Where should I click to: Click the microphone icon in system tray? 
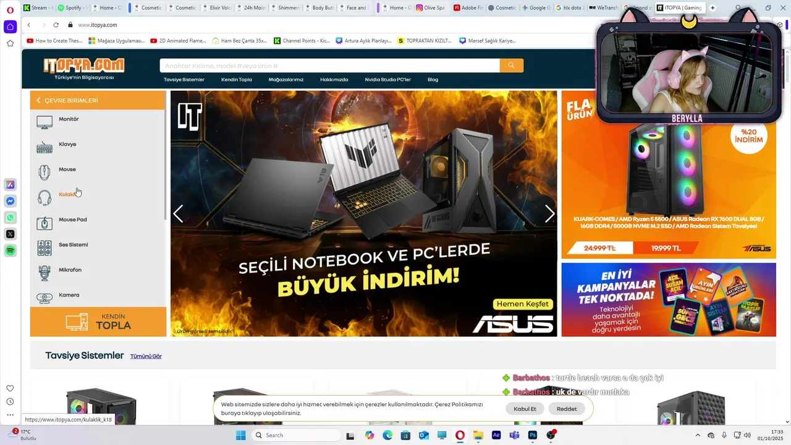click(x=724, y=435)
